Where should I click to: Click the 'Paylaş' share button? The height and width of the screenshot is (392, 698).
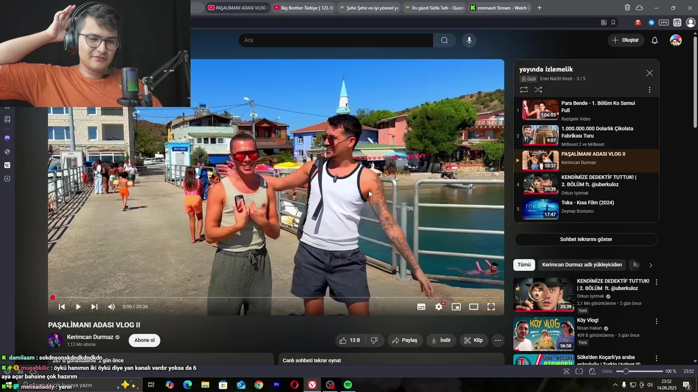coord(405,340)
